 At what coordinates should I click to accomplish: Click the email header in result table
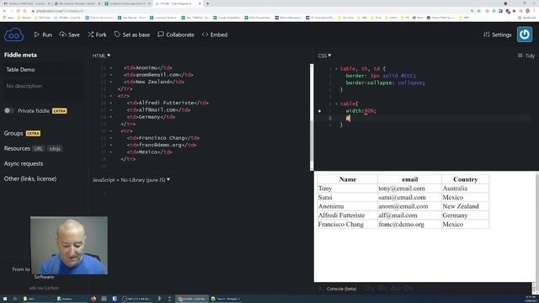point(410,179)
